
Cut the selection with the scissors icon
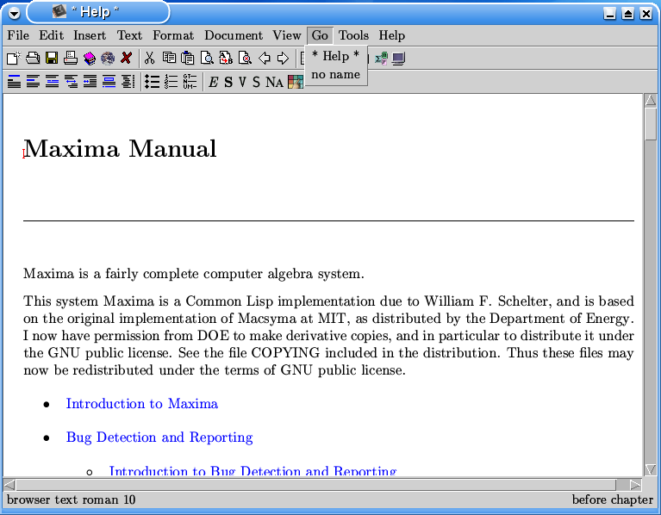tap(149, 58)
